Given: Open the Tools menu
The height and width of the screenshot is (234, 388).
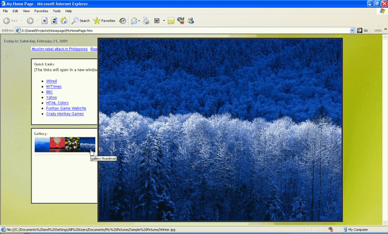Looking at the screenshot, I should (56, 11).
